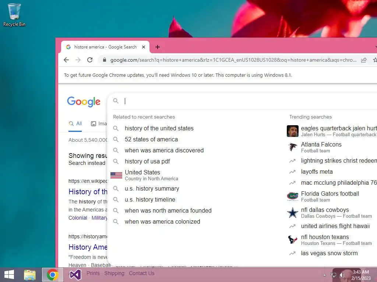Click the Prints link at page bottom
This screenshot has width=377, height=282.
click(93, 273)
